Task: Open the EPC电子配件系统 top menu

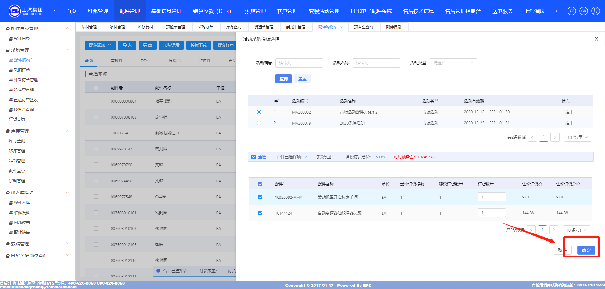Action: point(371,11)
